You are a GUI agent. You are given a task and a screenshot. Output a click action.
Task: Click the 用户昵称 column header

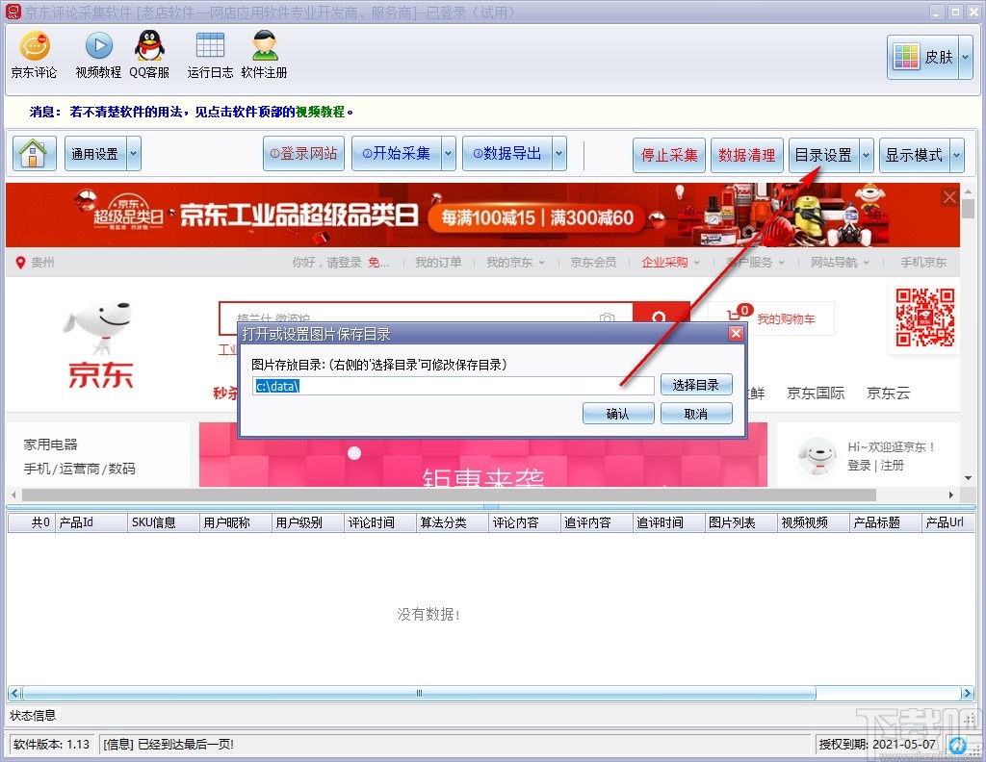pyautogui.click(x=235, y=522)
